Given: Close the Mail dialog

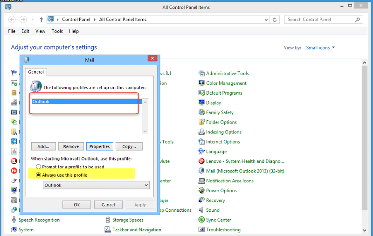Looking at the screenshot, I should point(152,58).
